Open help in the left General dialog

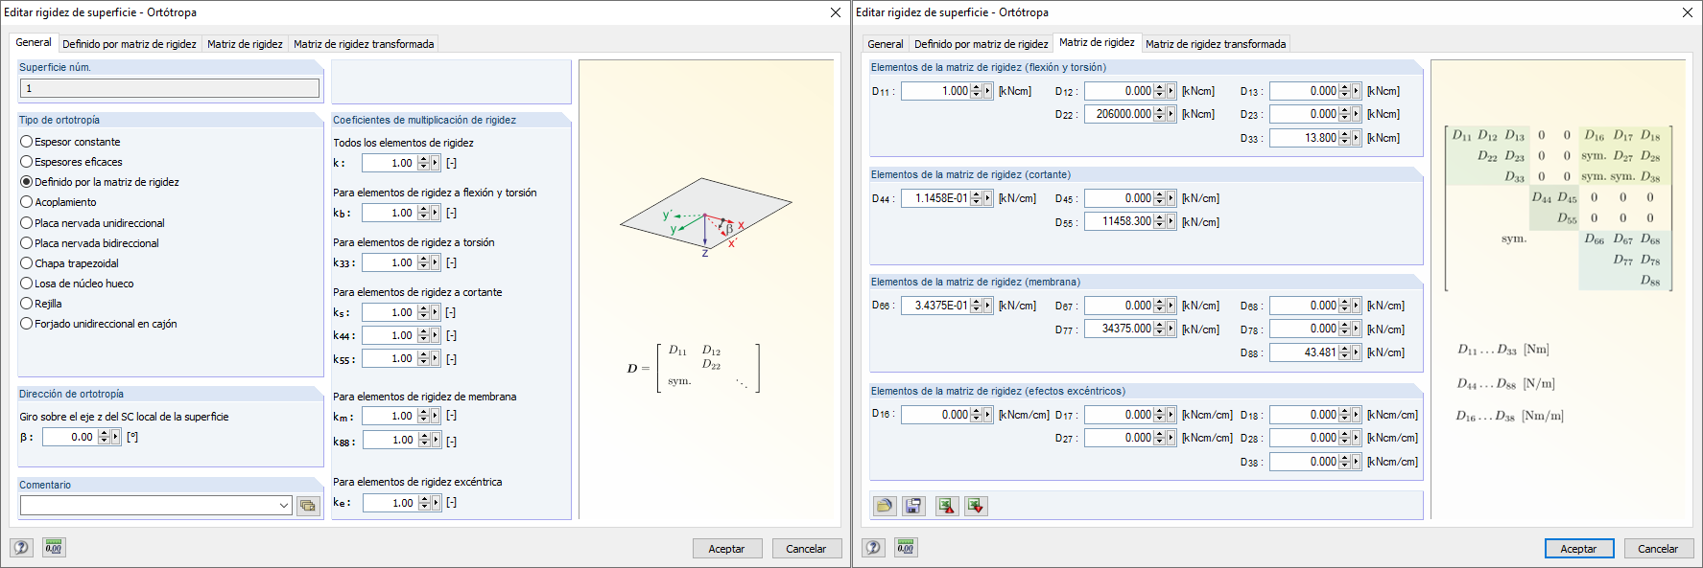click(21, 547)
